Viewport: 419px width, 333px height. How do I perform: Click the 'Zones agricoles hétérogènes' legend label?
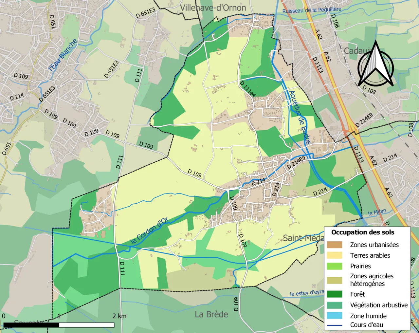[x=372, y=280]
